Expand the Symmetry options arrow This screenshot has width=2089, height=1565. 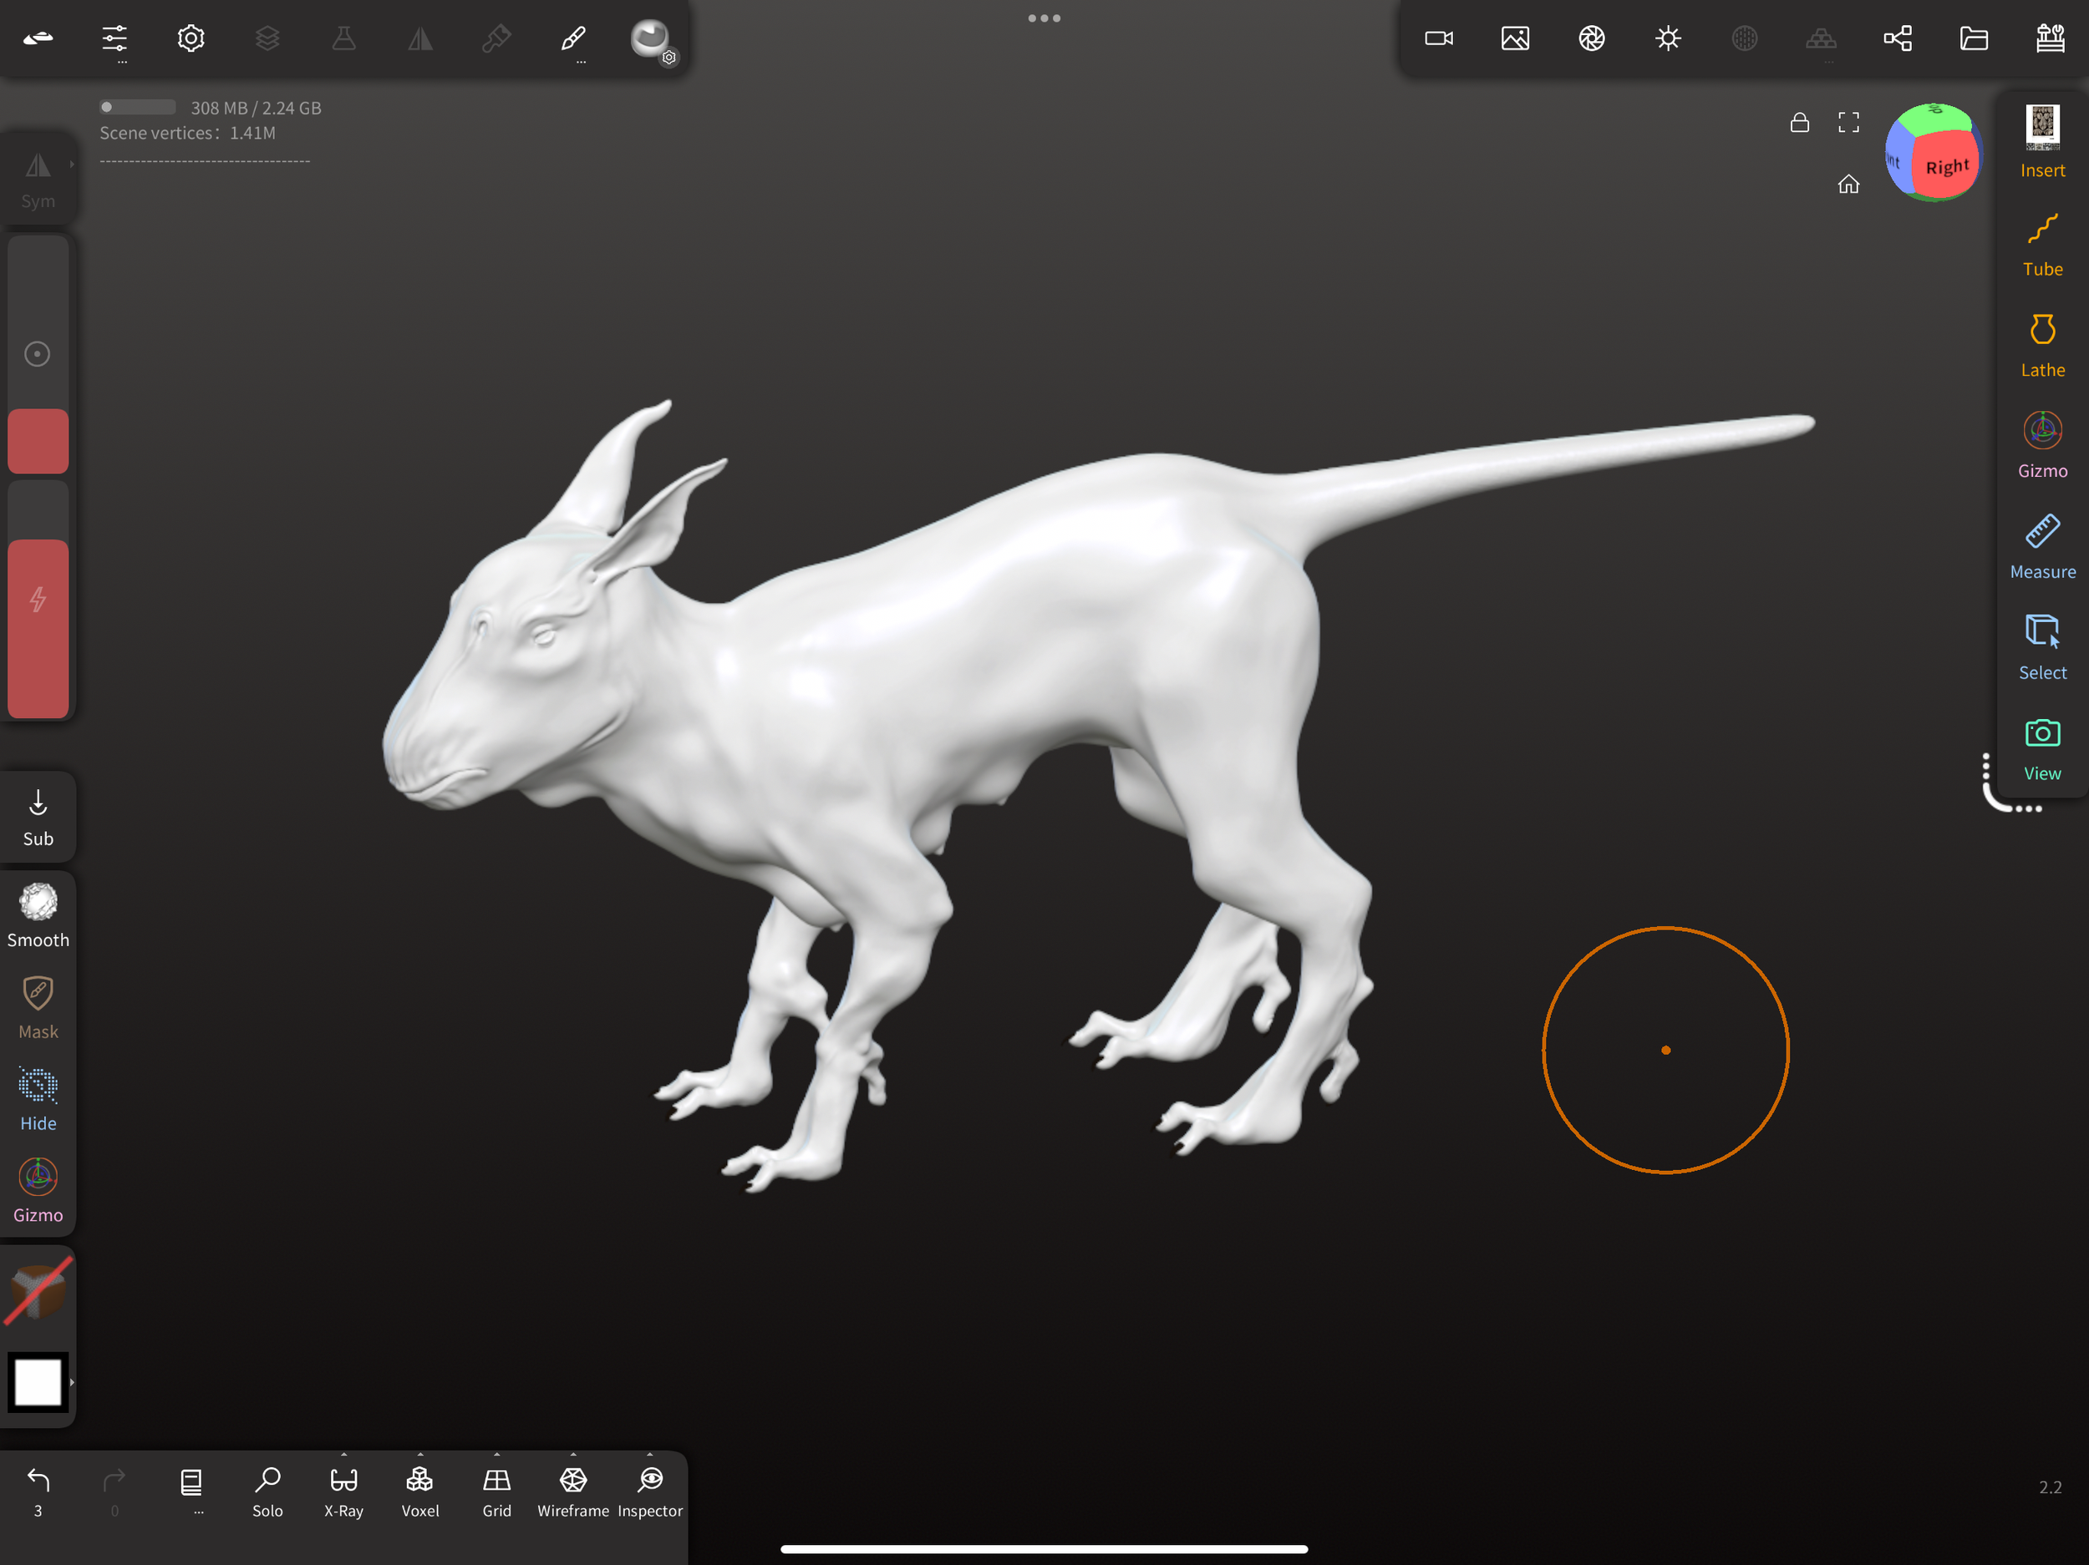point(71,165)
